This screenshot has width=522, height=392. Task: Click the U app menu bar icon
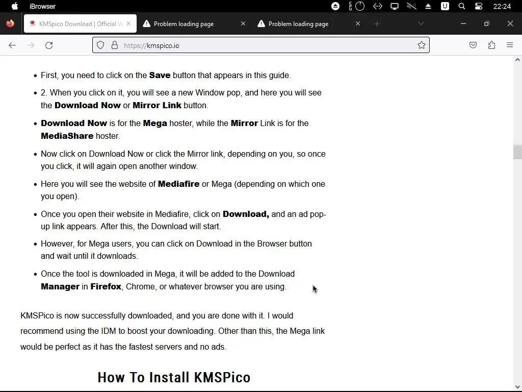[x=445, y=6]
